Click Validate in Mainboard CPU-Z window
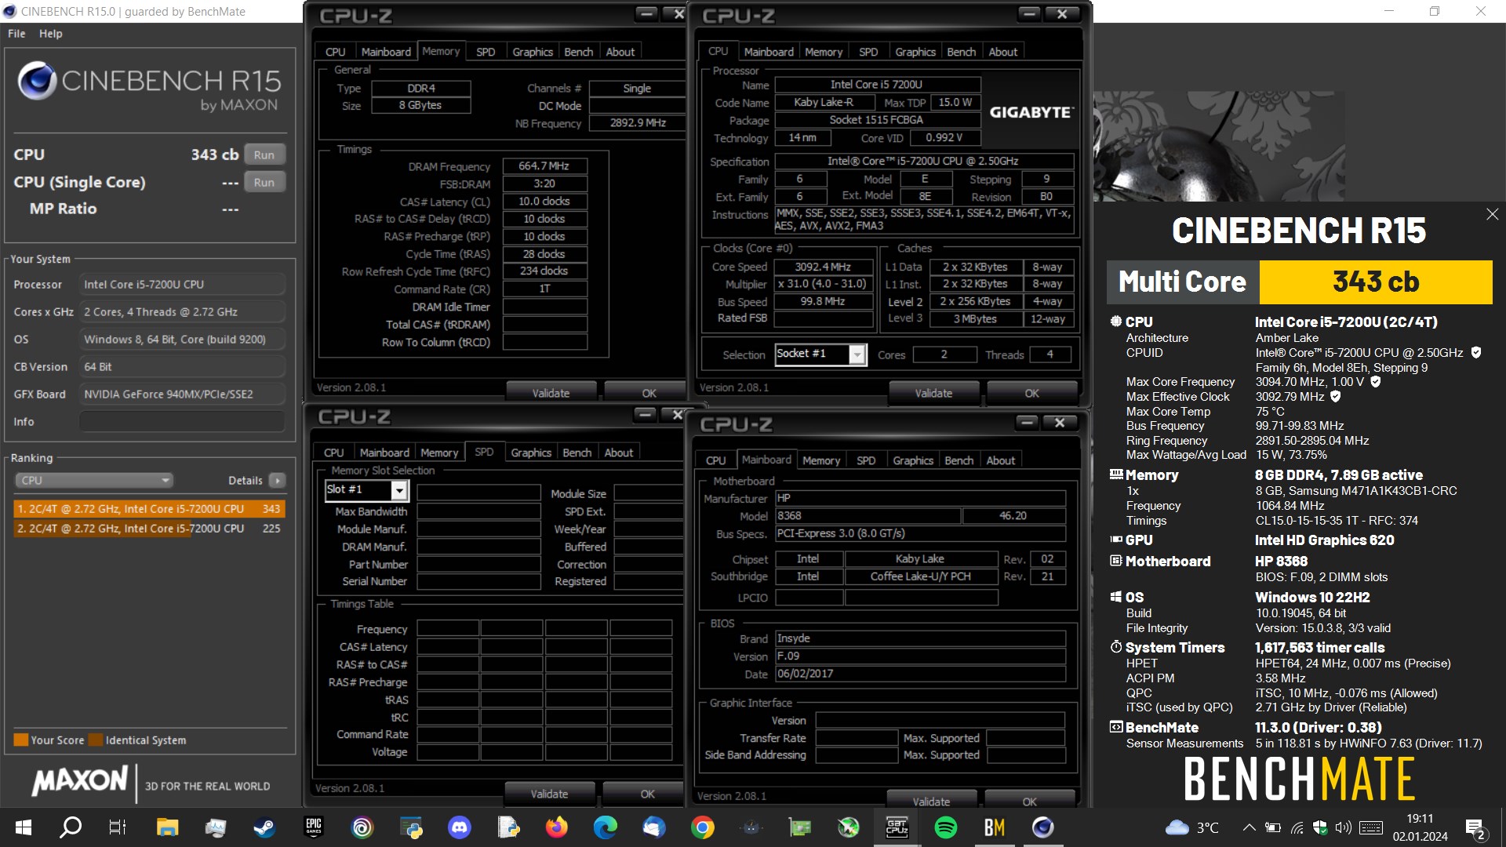 931,802
